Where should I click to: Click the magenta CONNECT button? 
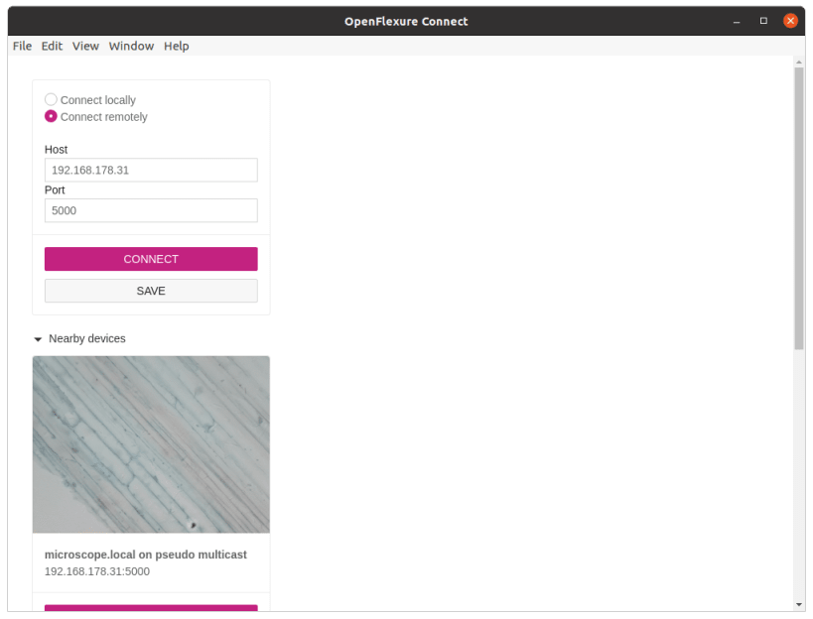click(151, 259)
